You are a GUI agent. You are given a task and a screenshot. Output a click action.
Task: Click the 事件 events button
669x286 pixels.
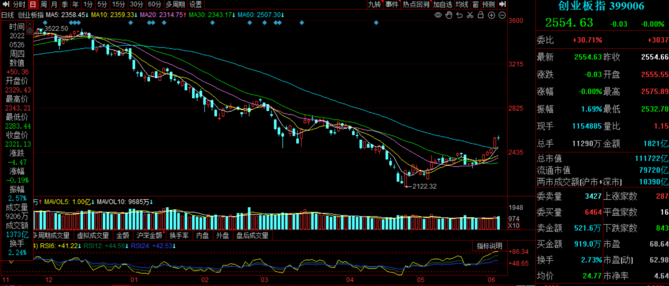pos(392,5)
